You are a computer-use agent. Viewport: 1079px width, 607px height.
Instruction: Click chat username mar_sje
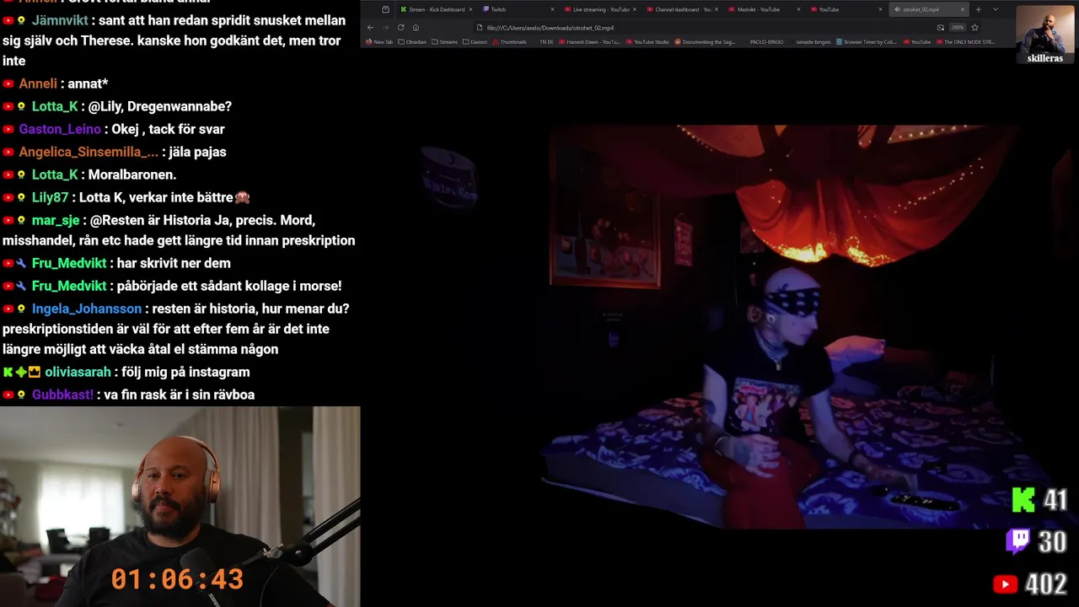(56, 220)
